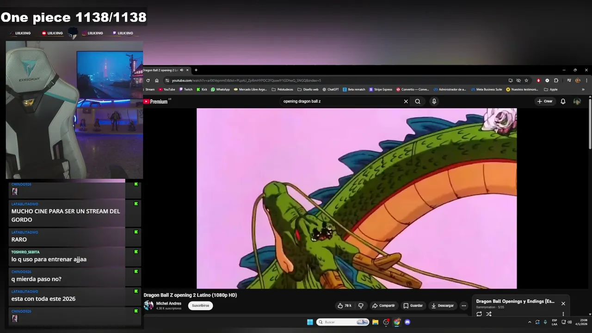Screen dimensions: 592x333
Task: Open taskbar clock showing 23:06
Action: (x=581, y=322)
